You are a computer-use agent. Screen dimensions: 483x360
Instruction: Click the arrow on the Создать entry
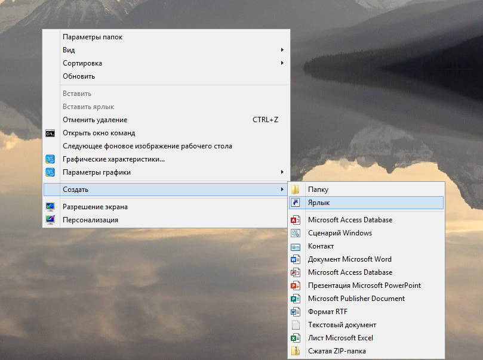(x=282, y=190)
